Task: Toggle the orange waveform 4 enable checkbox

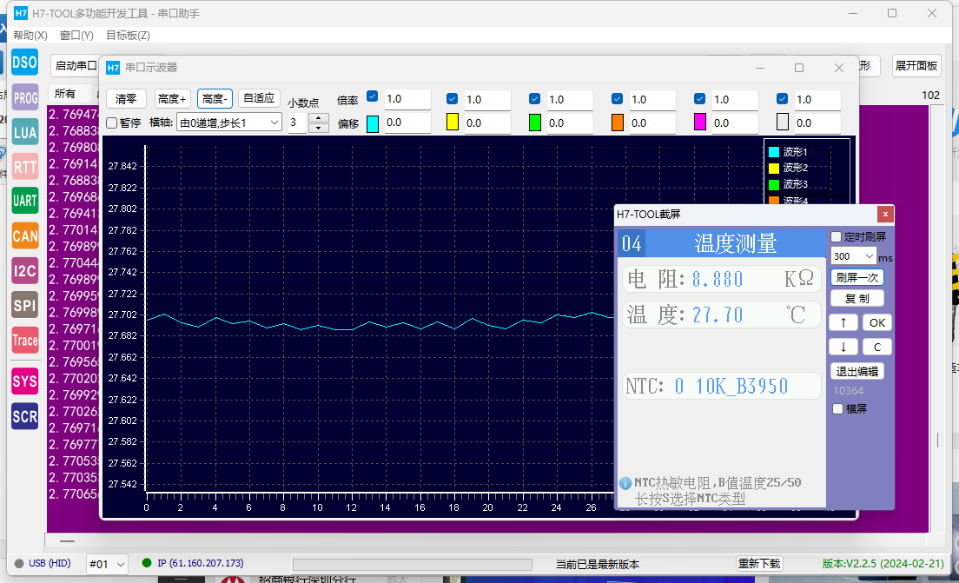Action: coord(617,98)
